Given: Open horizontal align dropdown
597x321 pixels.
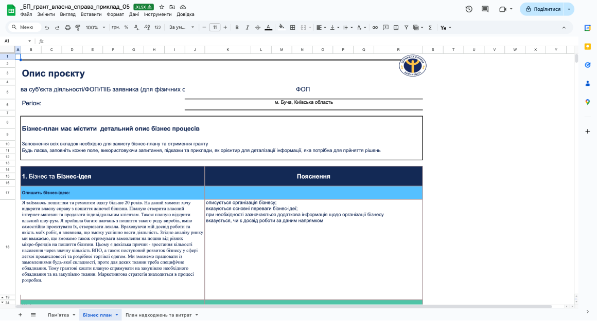Looking at the screenshot, I should [321, 27].
